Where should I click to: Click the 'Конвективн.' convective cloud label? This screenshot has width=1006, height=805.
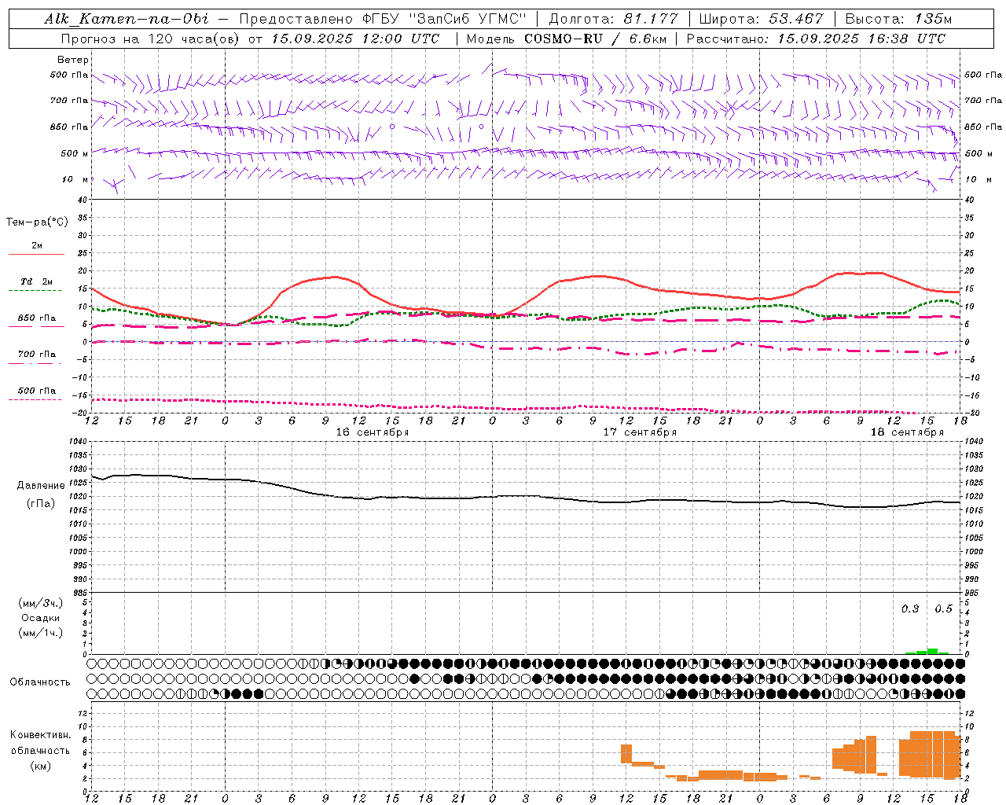pos(40,735)
